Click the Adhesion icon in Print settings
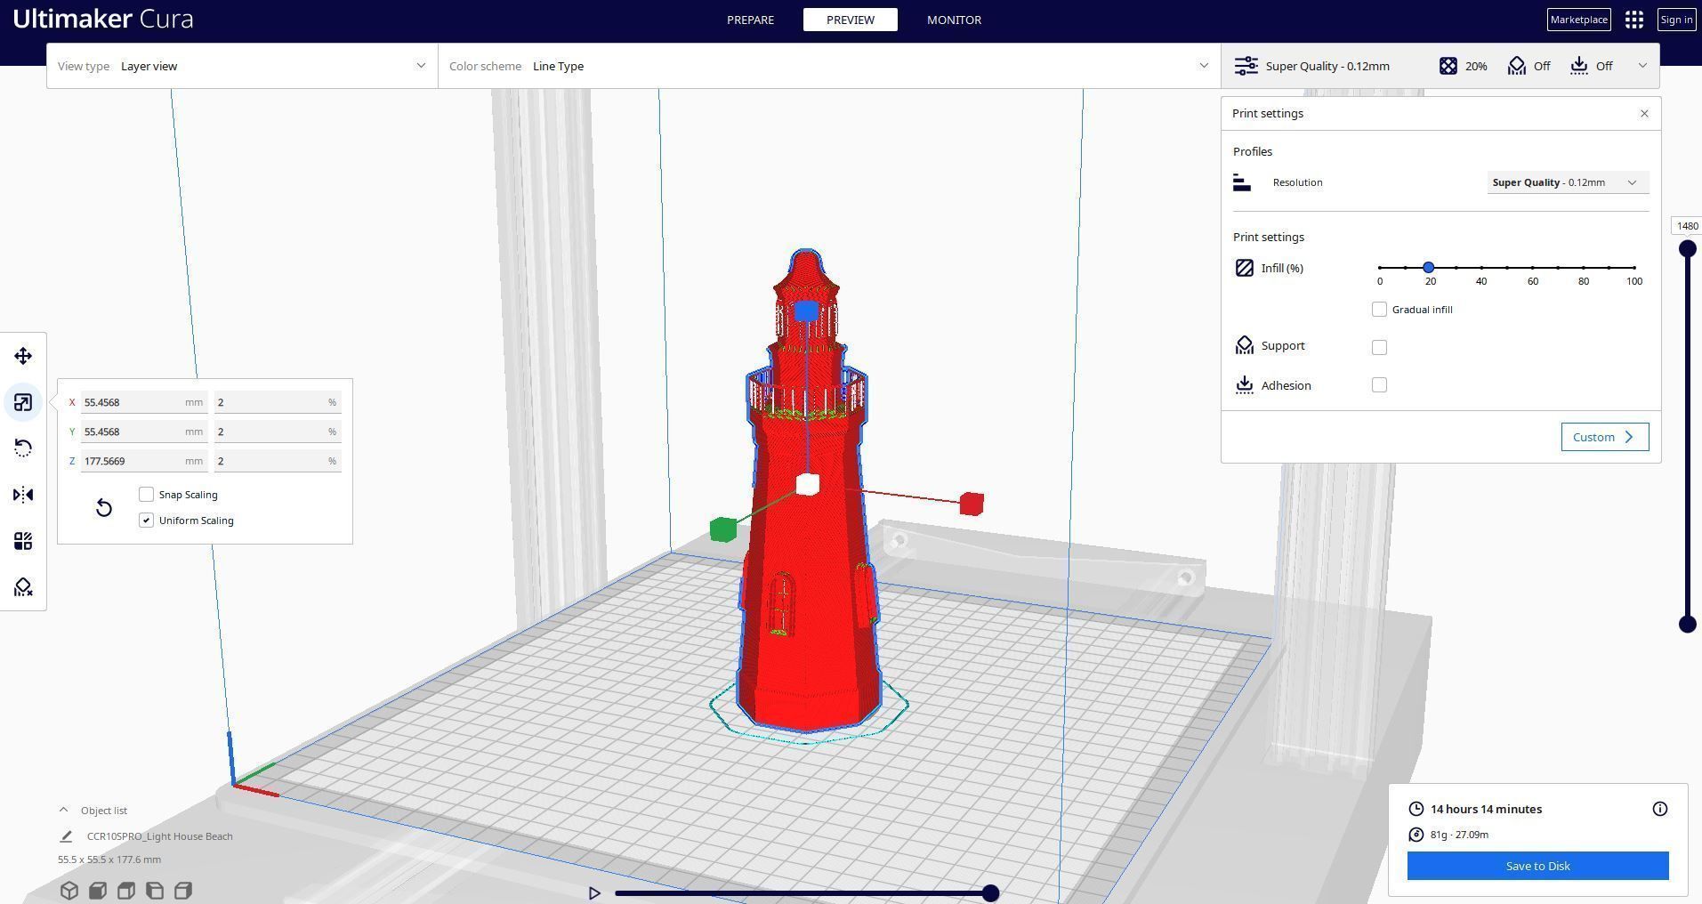 coord(1245,385)
